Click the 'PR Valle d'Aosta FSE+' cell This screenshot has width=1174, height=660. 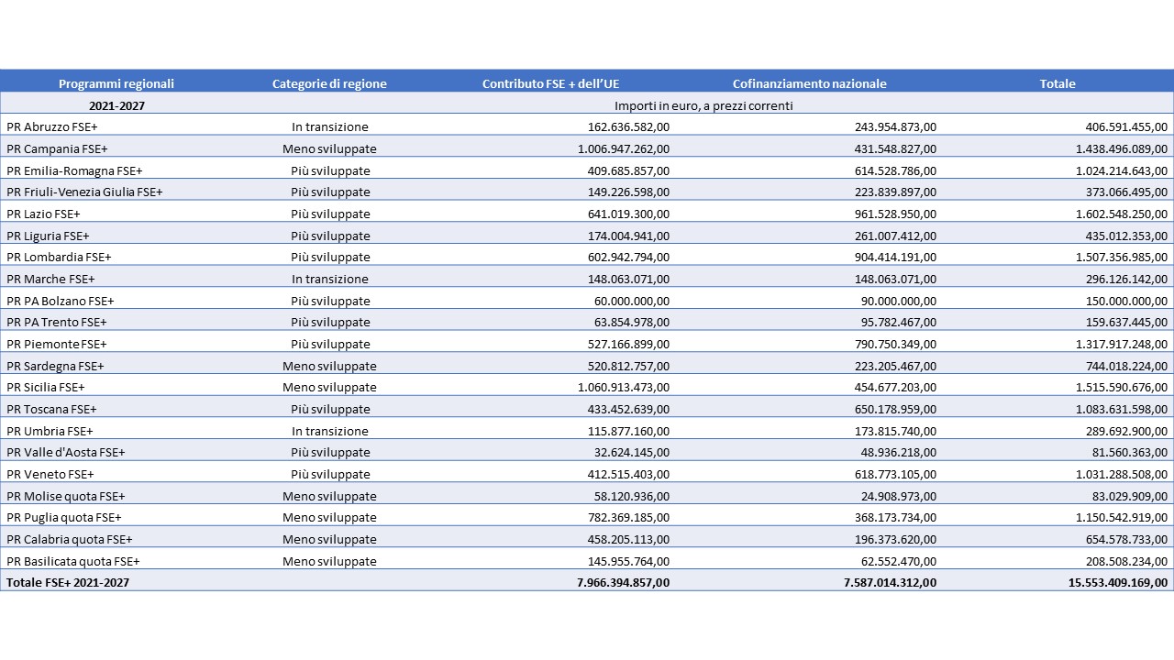point(66,452)
